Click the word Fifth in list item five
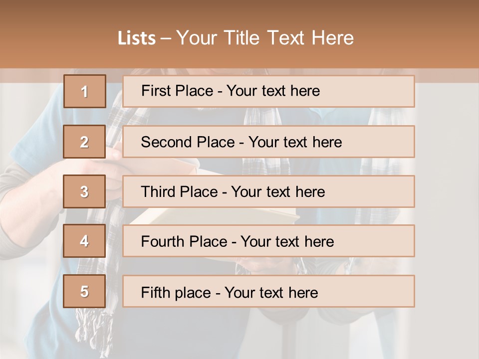This screenshot has width=479, height=359. tap(155, 293)
